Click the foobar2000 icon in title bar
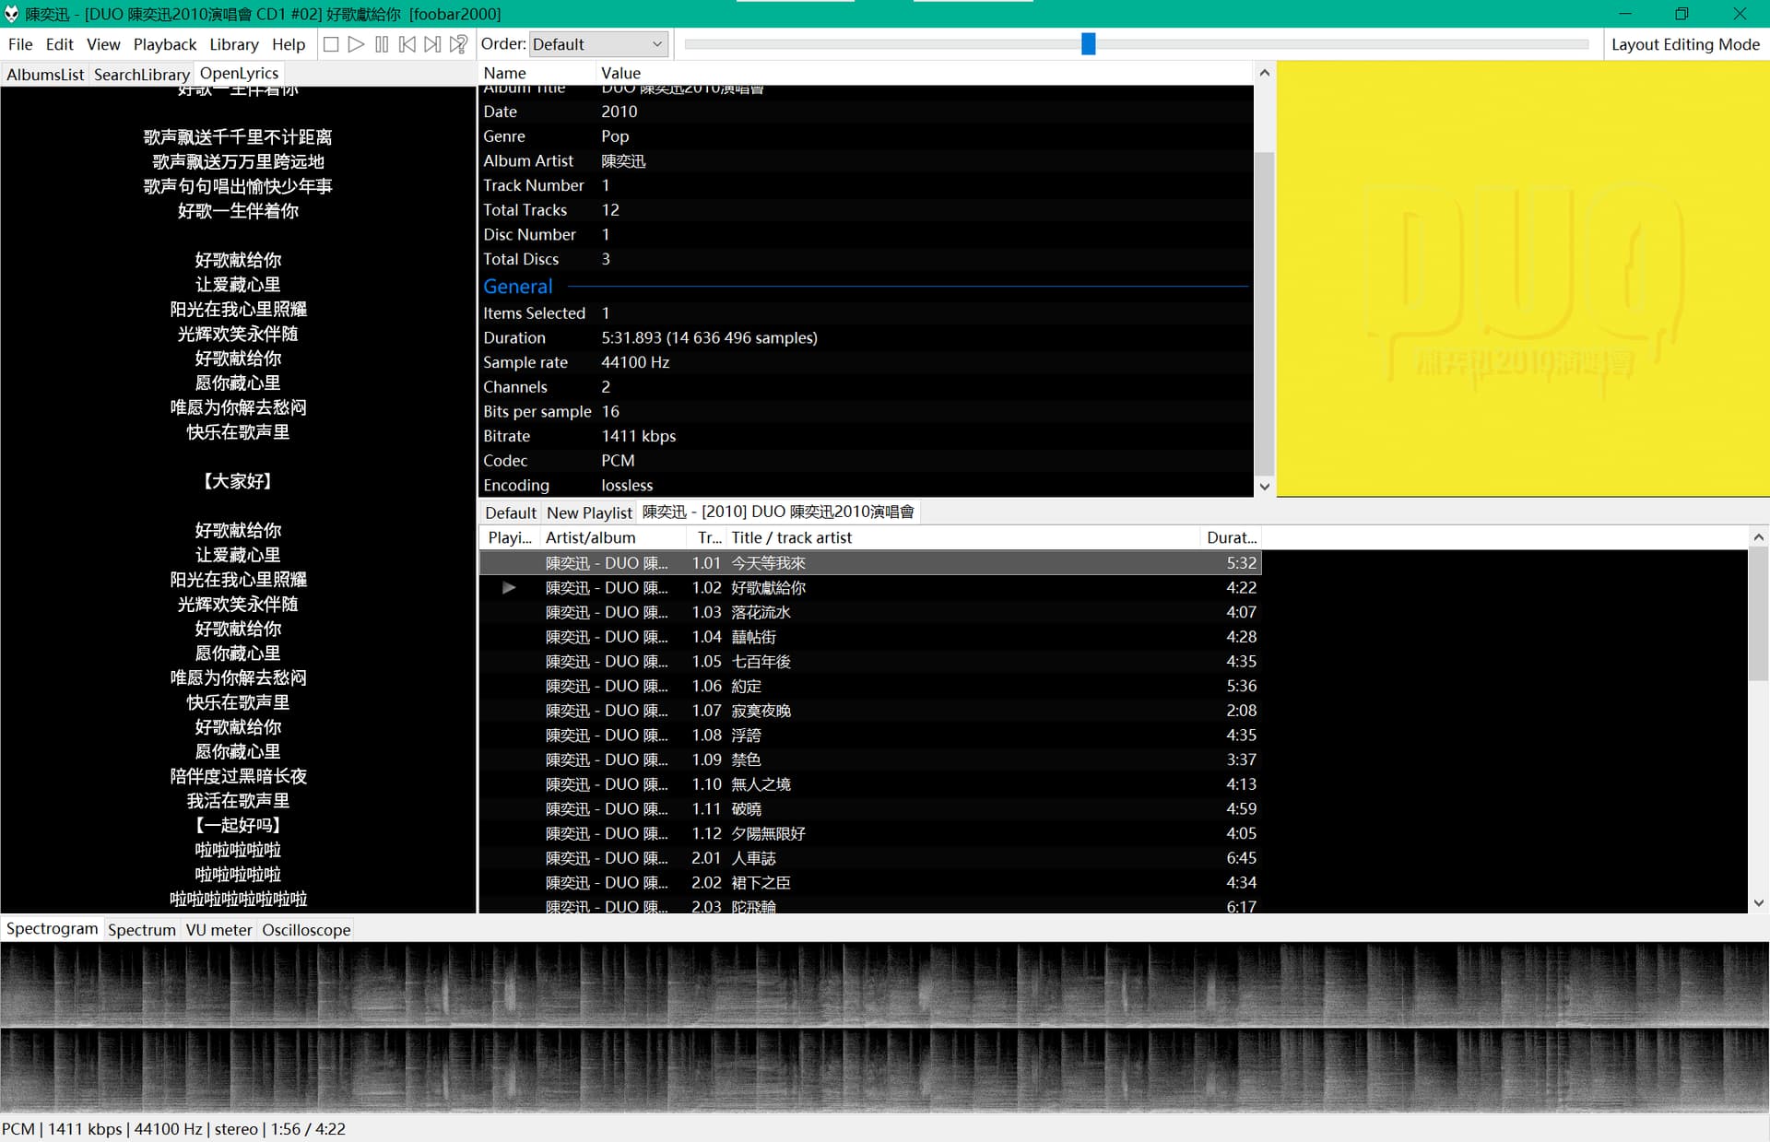1770x1142 pixels. [x=12, y=14]
